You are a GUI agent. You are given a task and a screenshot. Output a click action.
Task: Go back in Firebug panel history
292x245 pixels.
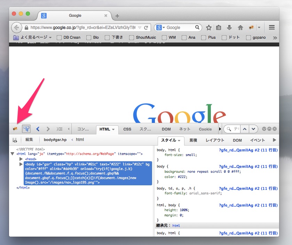click(x=38, y=129)
